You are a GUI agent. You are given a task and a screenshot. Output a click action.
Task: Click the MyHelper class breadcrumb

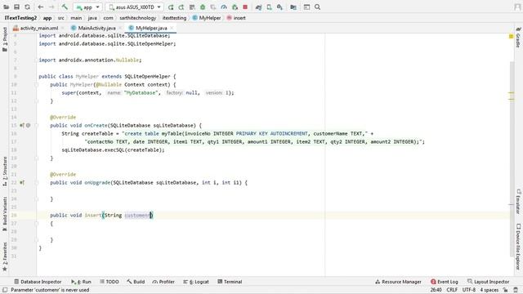[207, 18]
